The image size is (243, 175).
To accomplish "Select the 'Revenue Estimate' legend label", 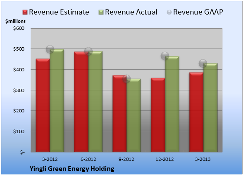I will [x=59, y=12].
